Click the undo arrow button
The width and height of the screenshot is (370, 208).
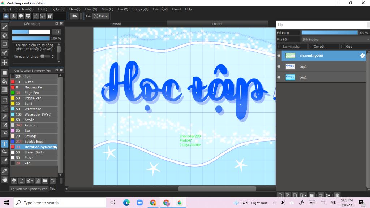(74, 16)
